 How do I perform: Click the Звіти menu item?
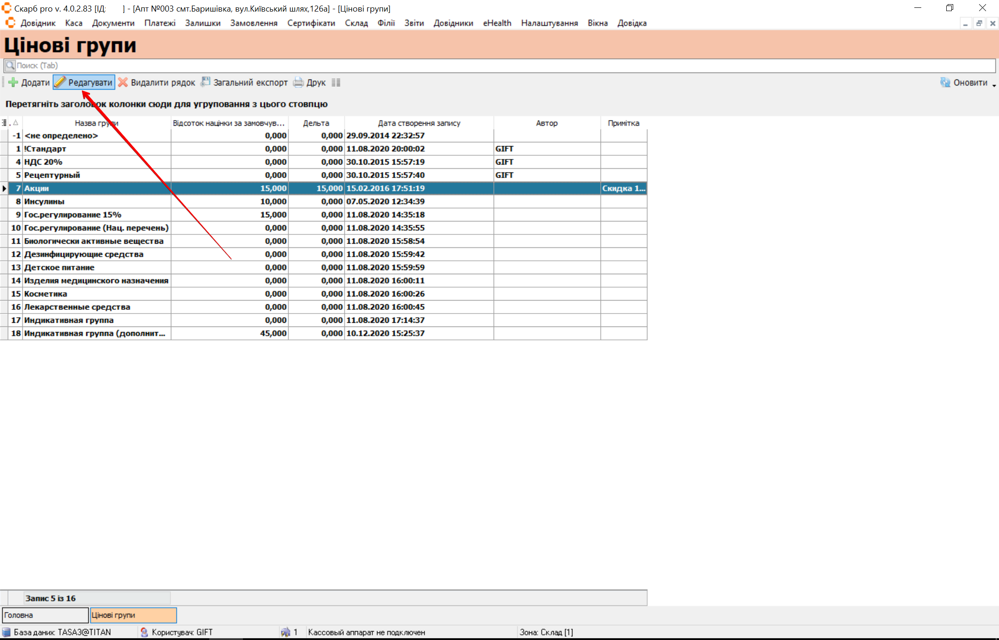pyautogui.click(x=414, y=23)
